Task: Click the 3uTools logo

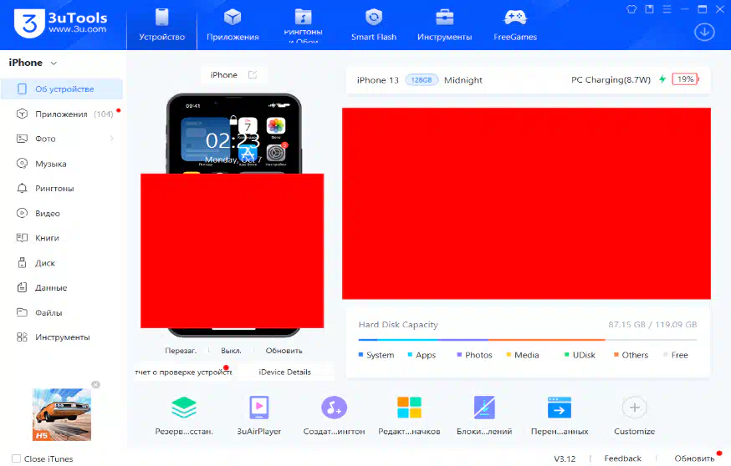Action: point(60,23)
